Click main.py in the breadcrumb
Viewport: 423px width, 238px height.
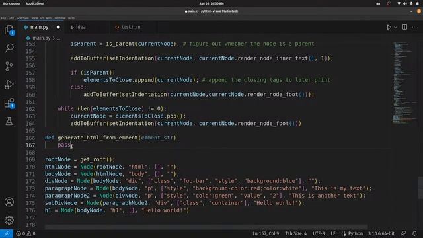pos(41,38)
